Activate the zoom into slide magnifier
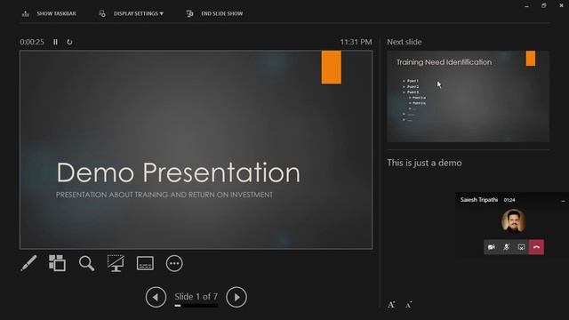The width and height of the screenshot is (569, 320). pos(87,263)
